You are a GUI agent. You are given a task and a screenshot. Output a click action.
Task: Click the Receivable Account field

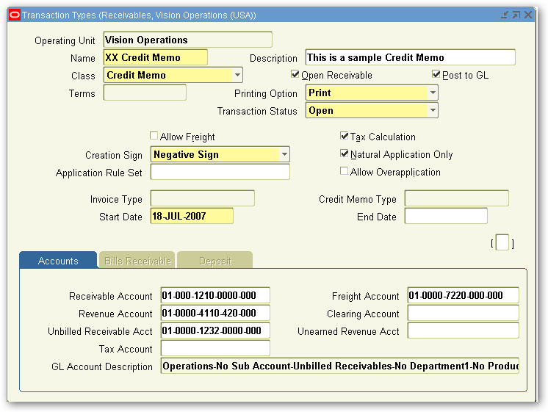(x=215, y=295)
